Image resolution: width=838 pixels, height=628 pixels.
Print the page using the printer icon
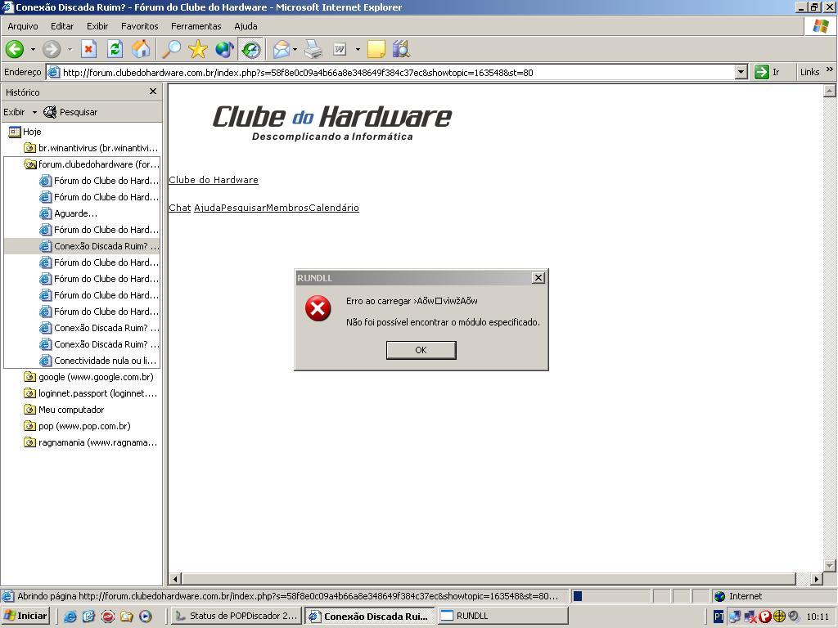pyautogui.click(x=313, y=50)
